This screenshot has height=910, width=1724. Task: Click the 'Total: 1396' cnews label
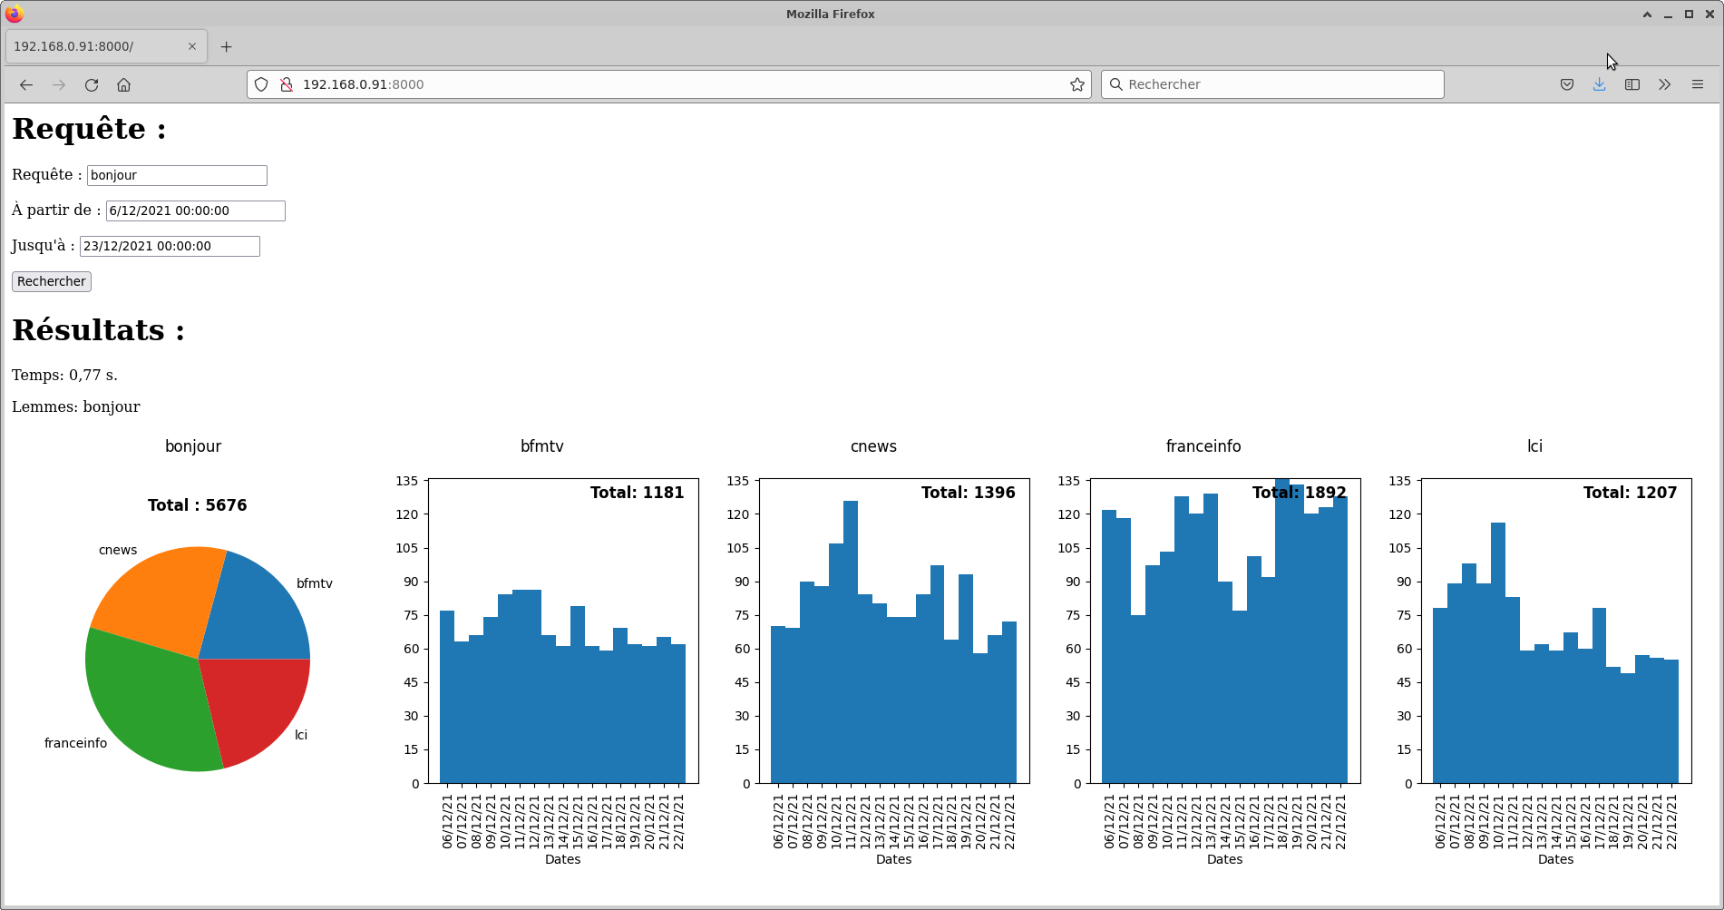click(968, 493)
